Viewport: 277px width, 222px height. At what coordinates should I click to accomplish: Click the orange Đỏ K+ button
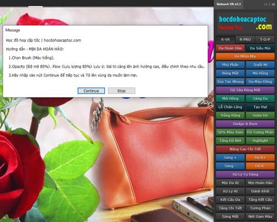coord(260,157)
